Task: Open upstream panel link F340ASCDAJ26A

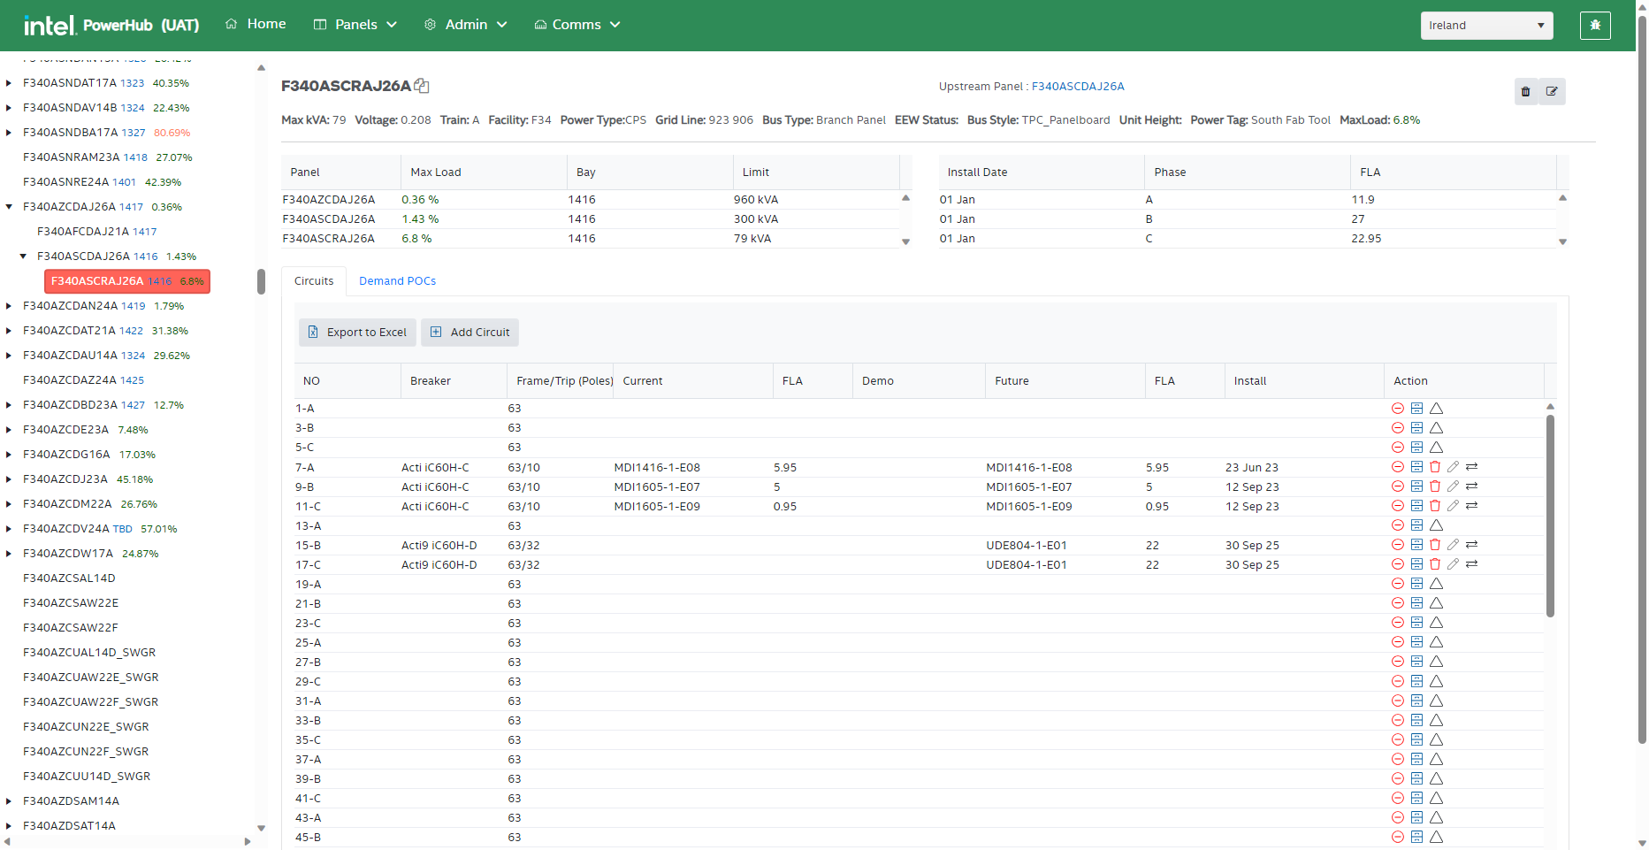Action: [1077, 87]
